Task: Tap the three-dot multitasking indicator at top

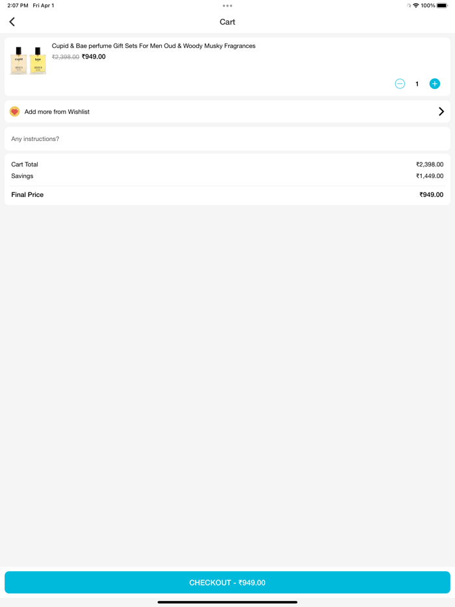Action: (227, 6)
